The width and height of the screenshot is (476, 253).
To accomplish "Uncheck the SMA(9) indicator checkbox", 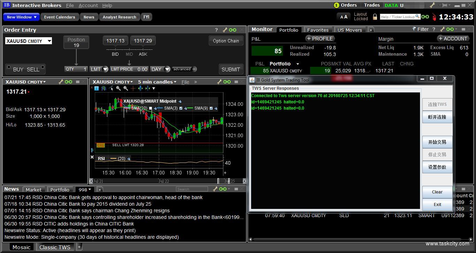I will [211, 108].
